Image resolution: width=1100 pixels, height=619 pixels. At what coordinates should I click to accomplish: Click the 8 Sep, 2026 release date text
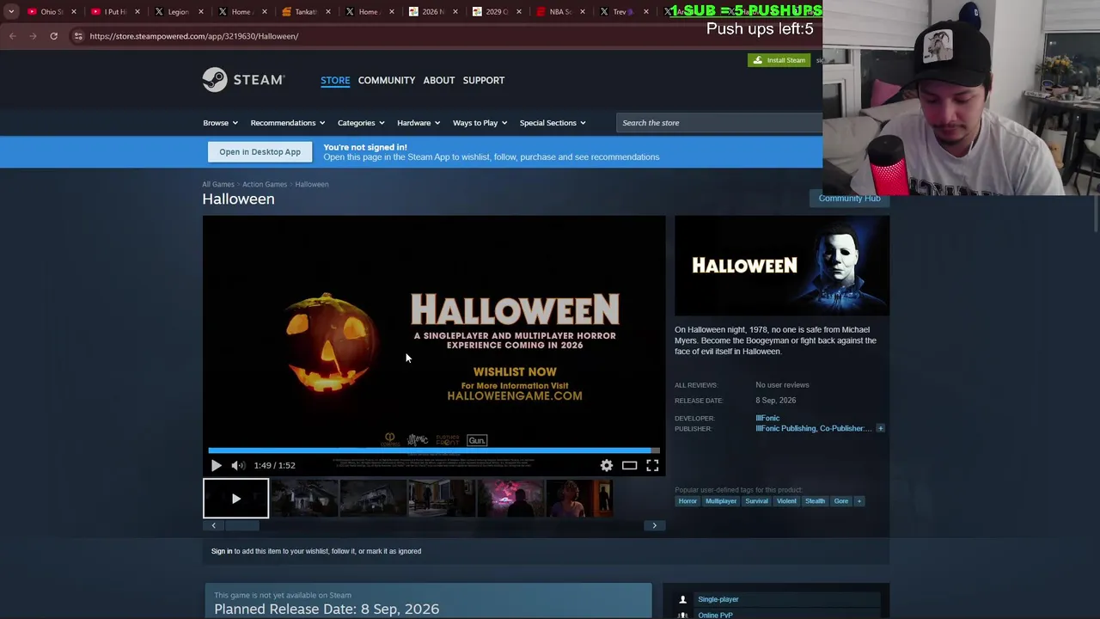776,401
